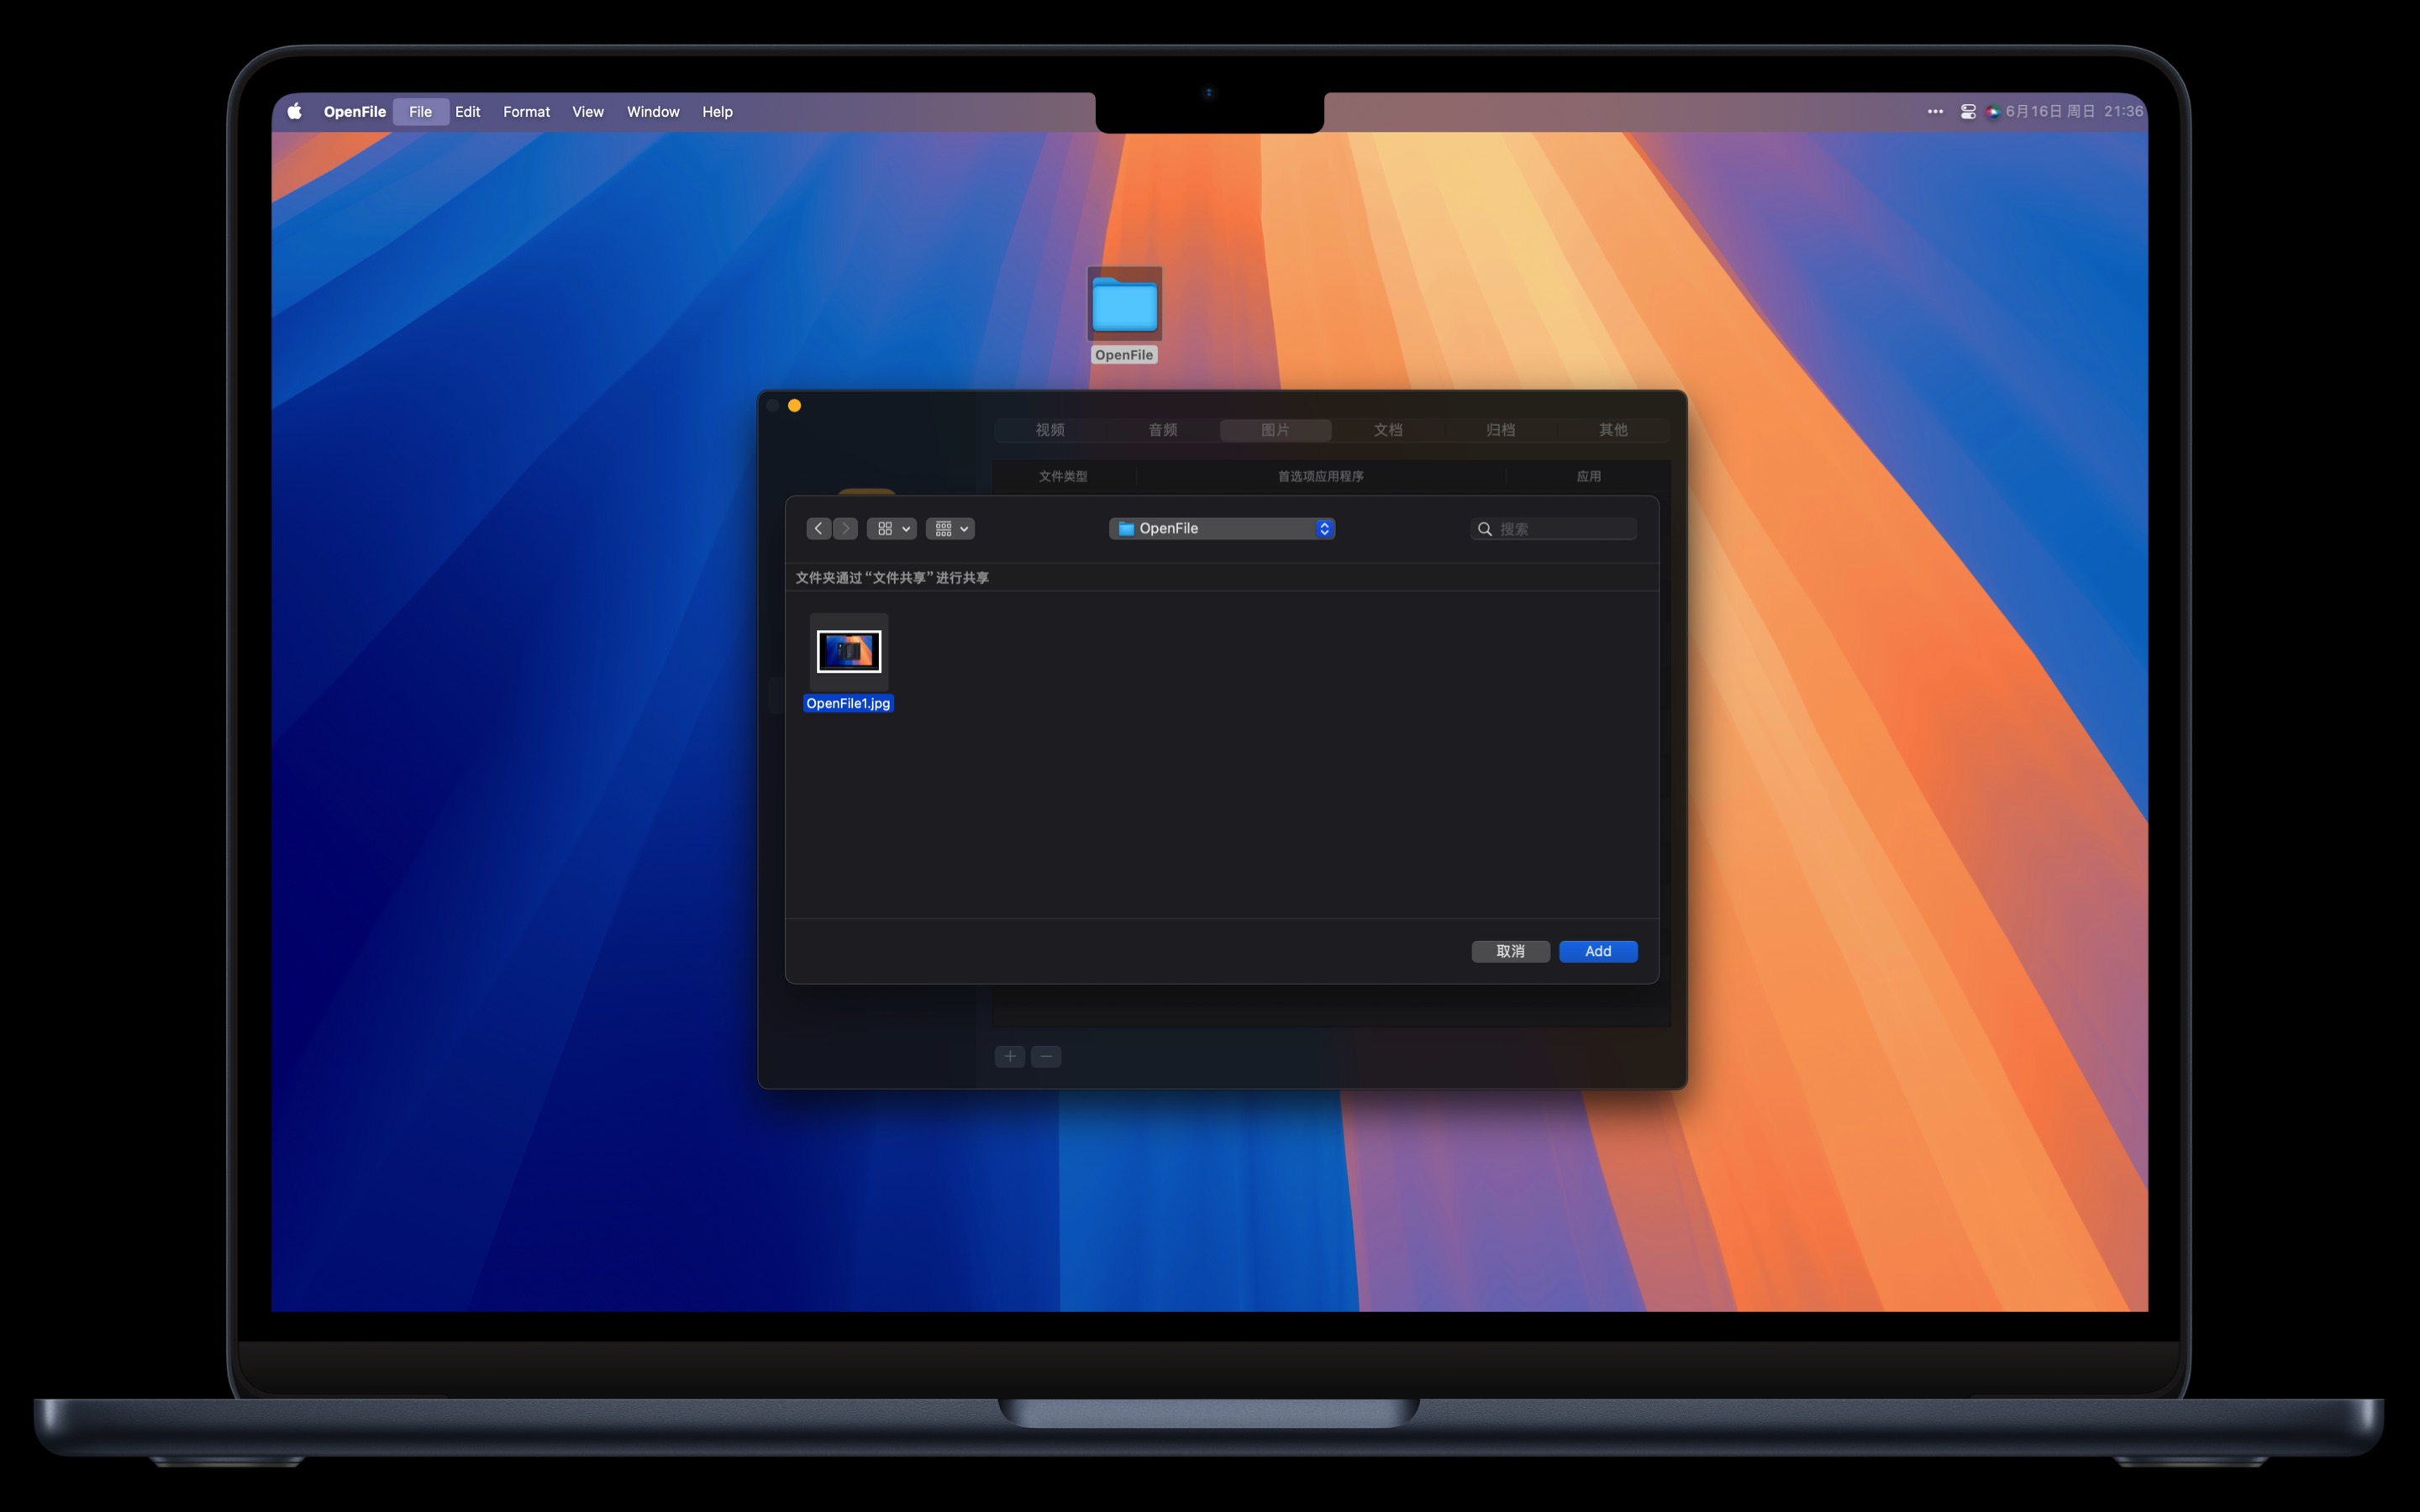Open the grouping options dropdown
This screenshot has width=2420, height=1512.
pos(950,528)
